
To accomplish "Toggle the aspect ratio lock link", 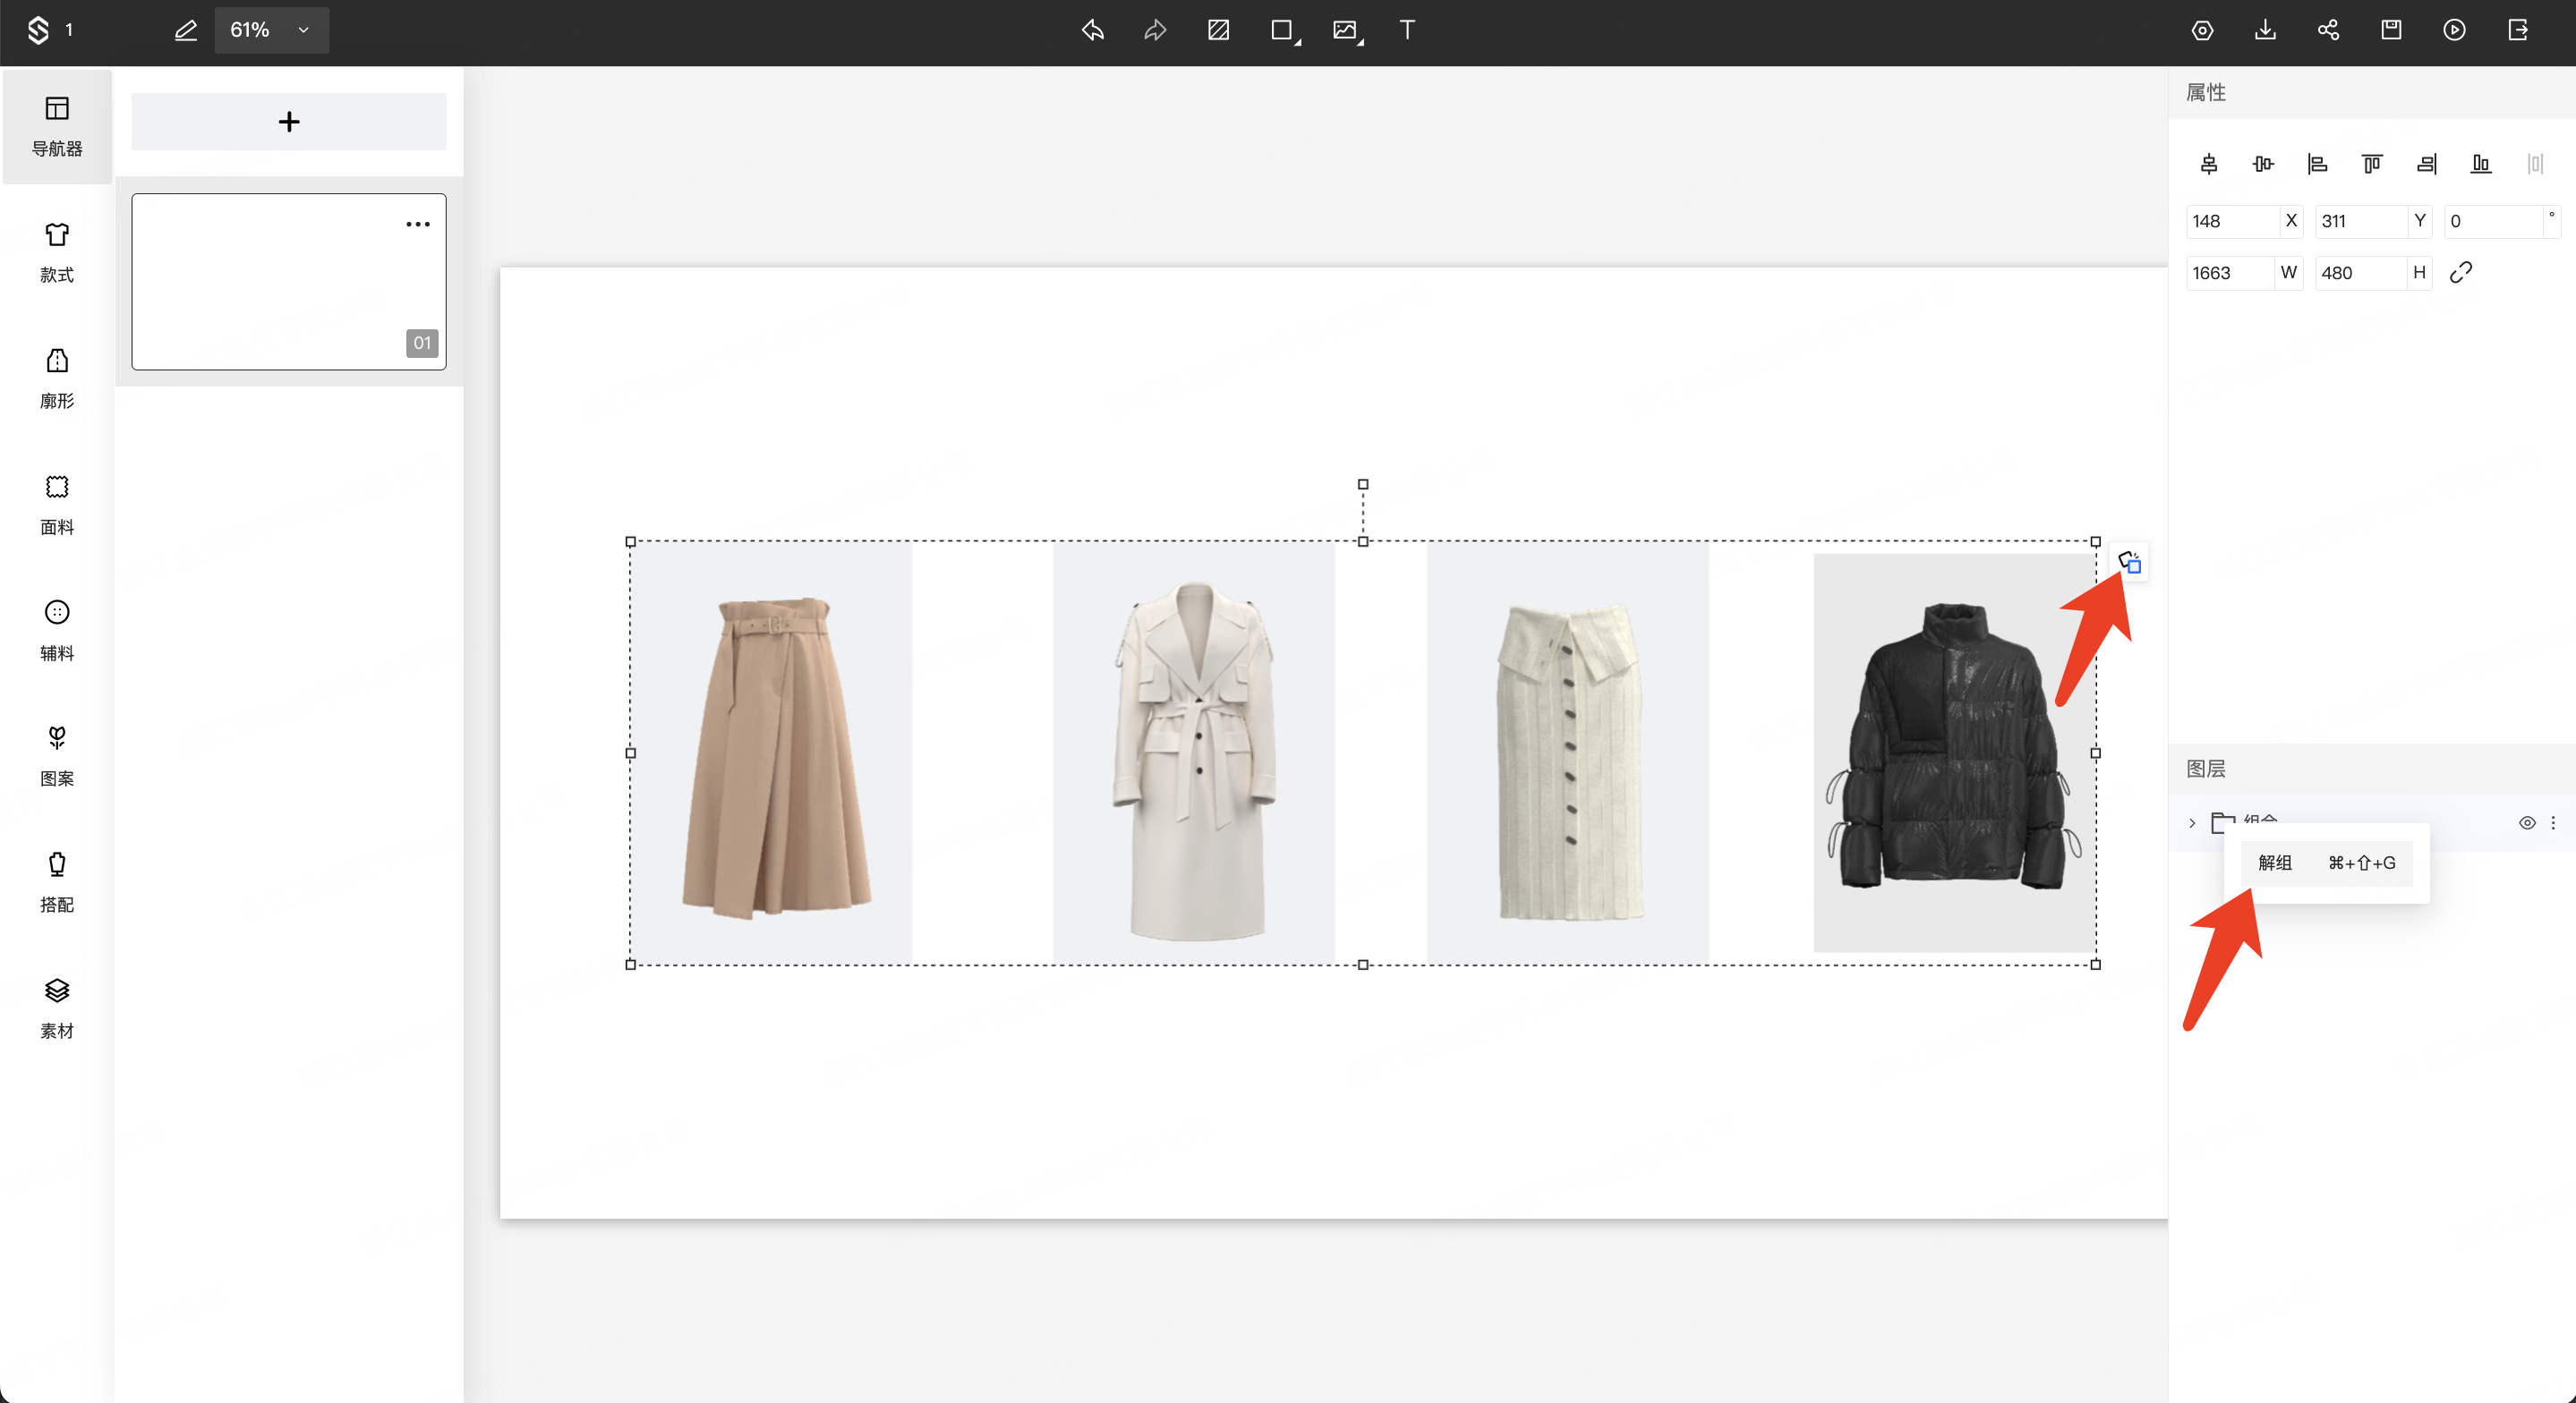I will tap(2461, 272).
